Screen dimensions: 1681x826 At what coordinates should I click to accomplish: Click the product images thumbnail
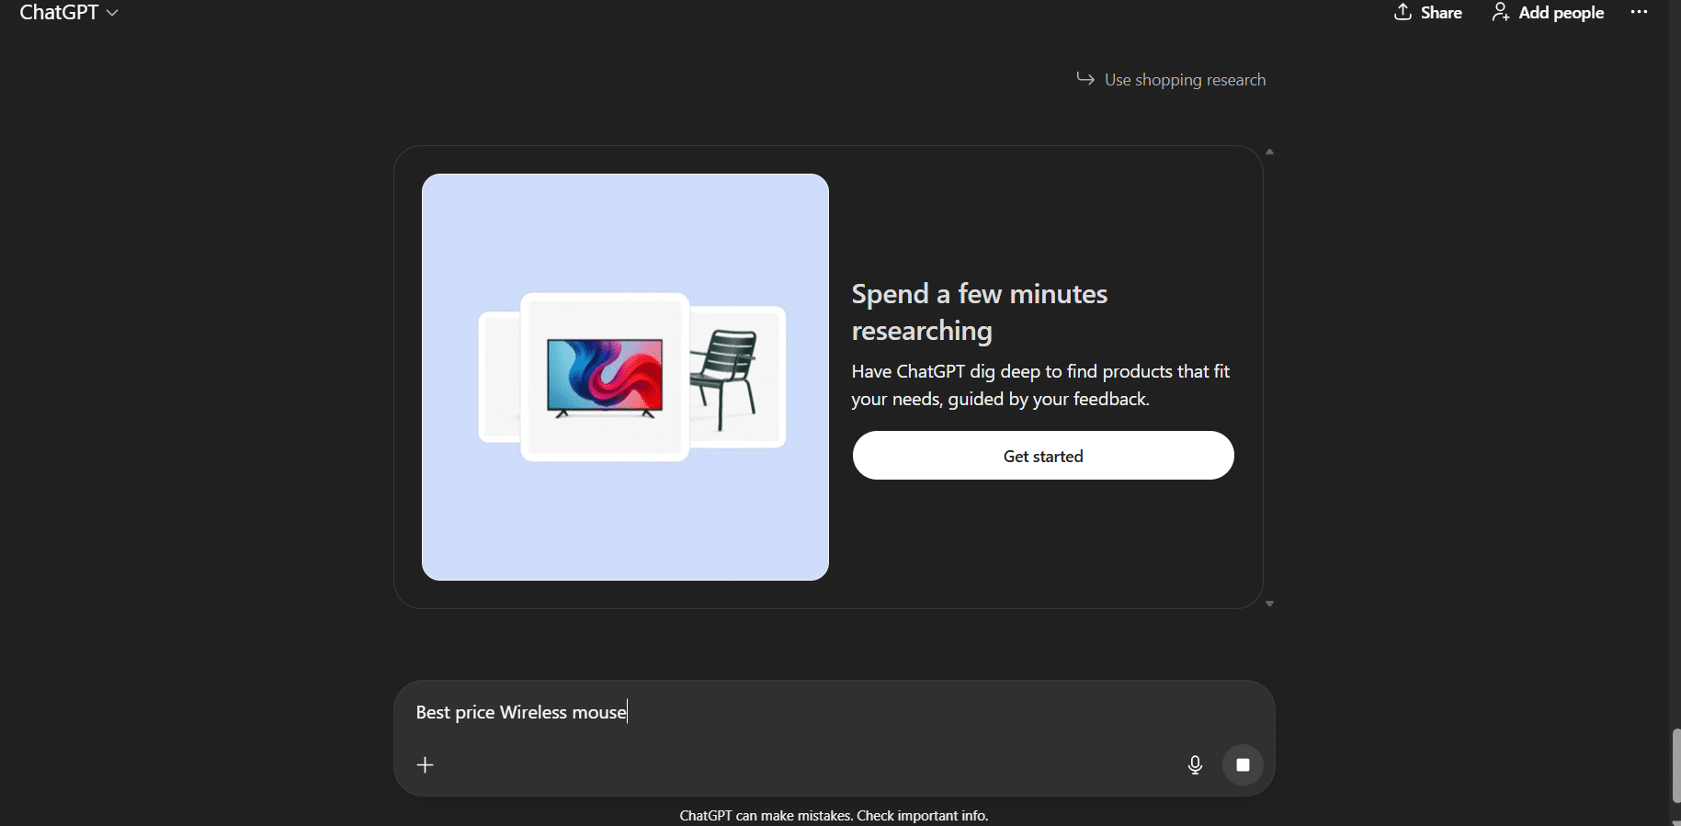625,377
